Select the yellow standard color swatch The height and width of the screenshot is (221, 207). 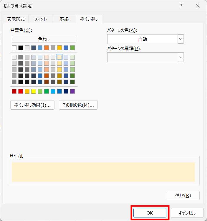click(34, 91)
